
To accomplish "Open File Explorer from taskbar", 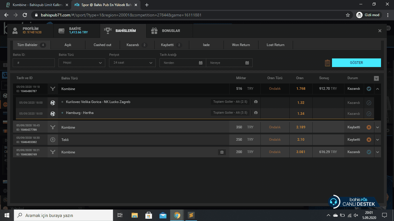I will point(135,215).
